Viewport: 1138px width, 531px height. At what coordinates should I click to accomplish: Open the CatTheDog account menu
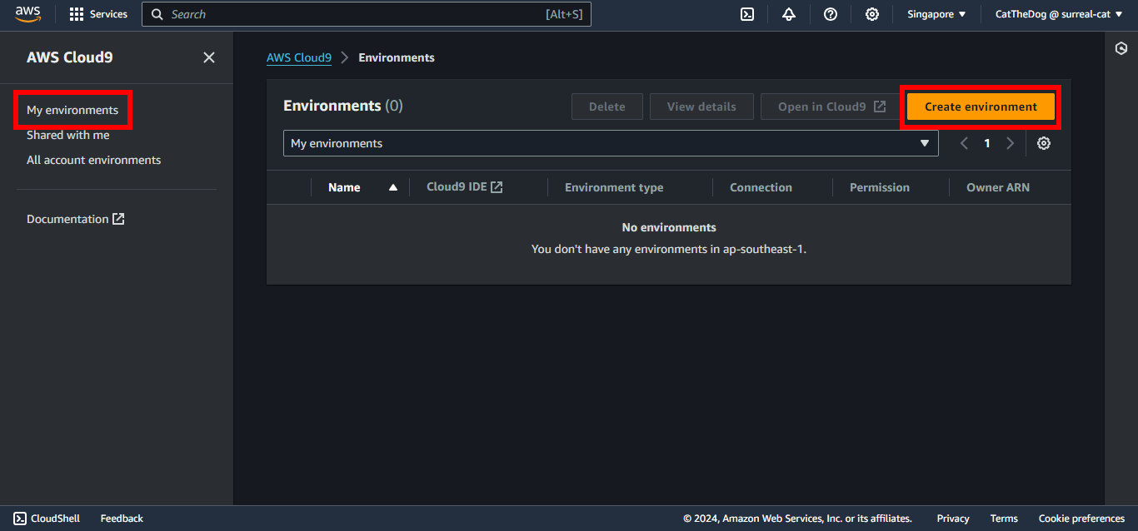[x=1058, y=14]
